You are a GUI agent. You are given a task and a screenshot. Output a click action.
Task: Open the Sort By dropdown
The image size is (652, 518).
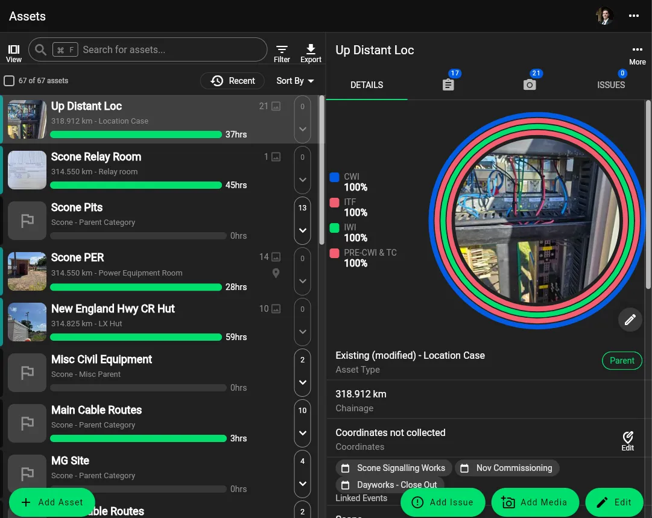pos(295,81)
